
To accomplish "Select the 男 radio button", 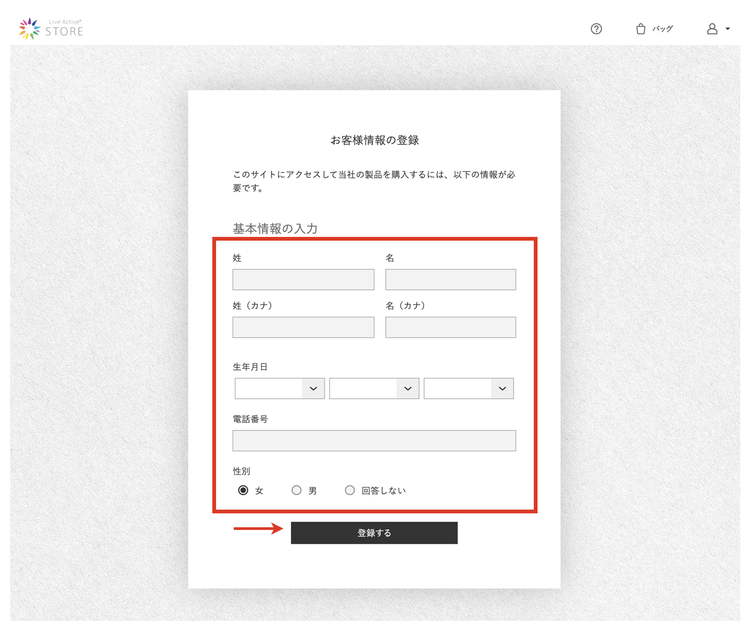I will pyautogui.click(x=296, y=490).
